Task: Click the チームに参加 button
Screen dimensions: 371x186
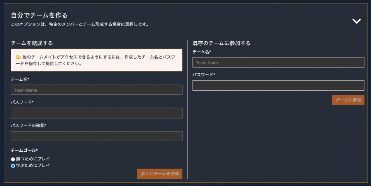Action: tap(348, 100)
